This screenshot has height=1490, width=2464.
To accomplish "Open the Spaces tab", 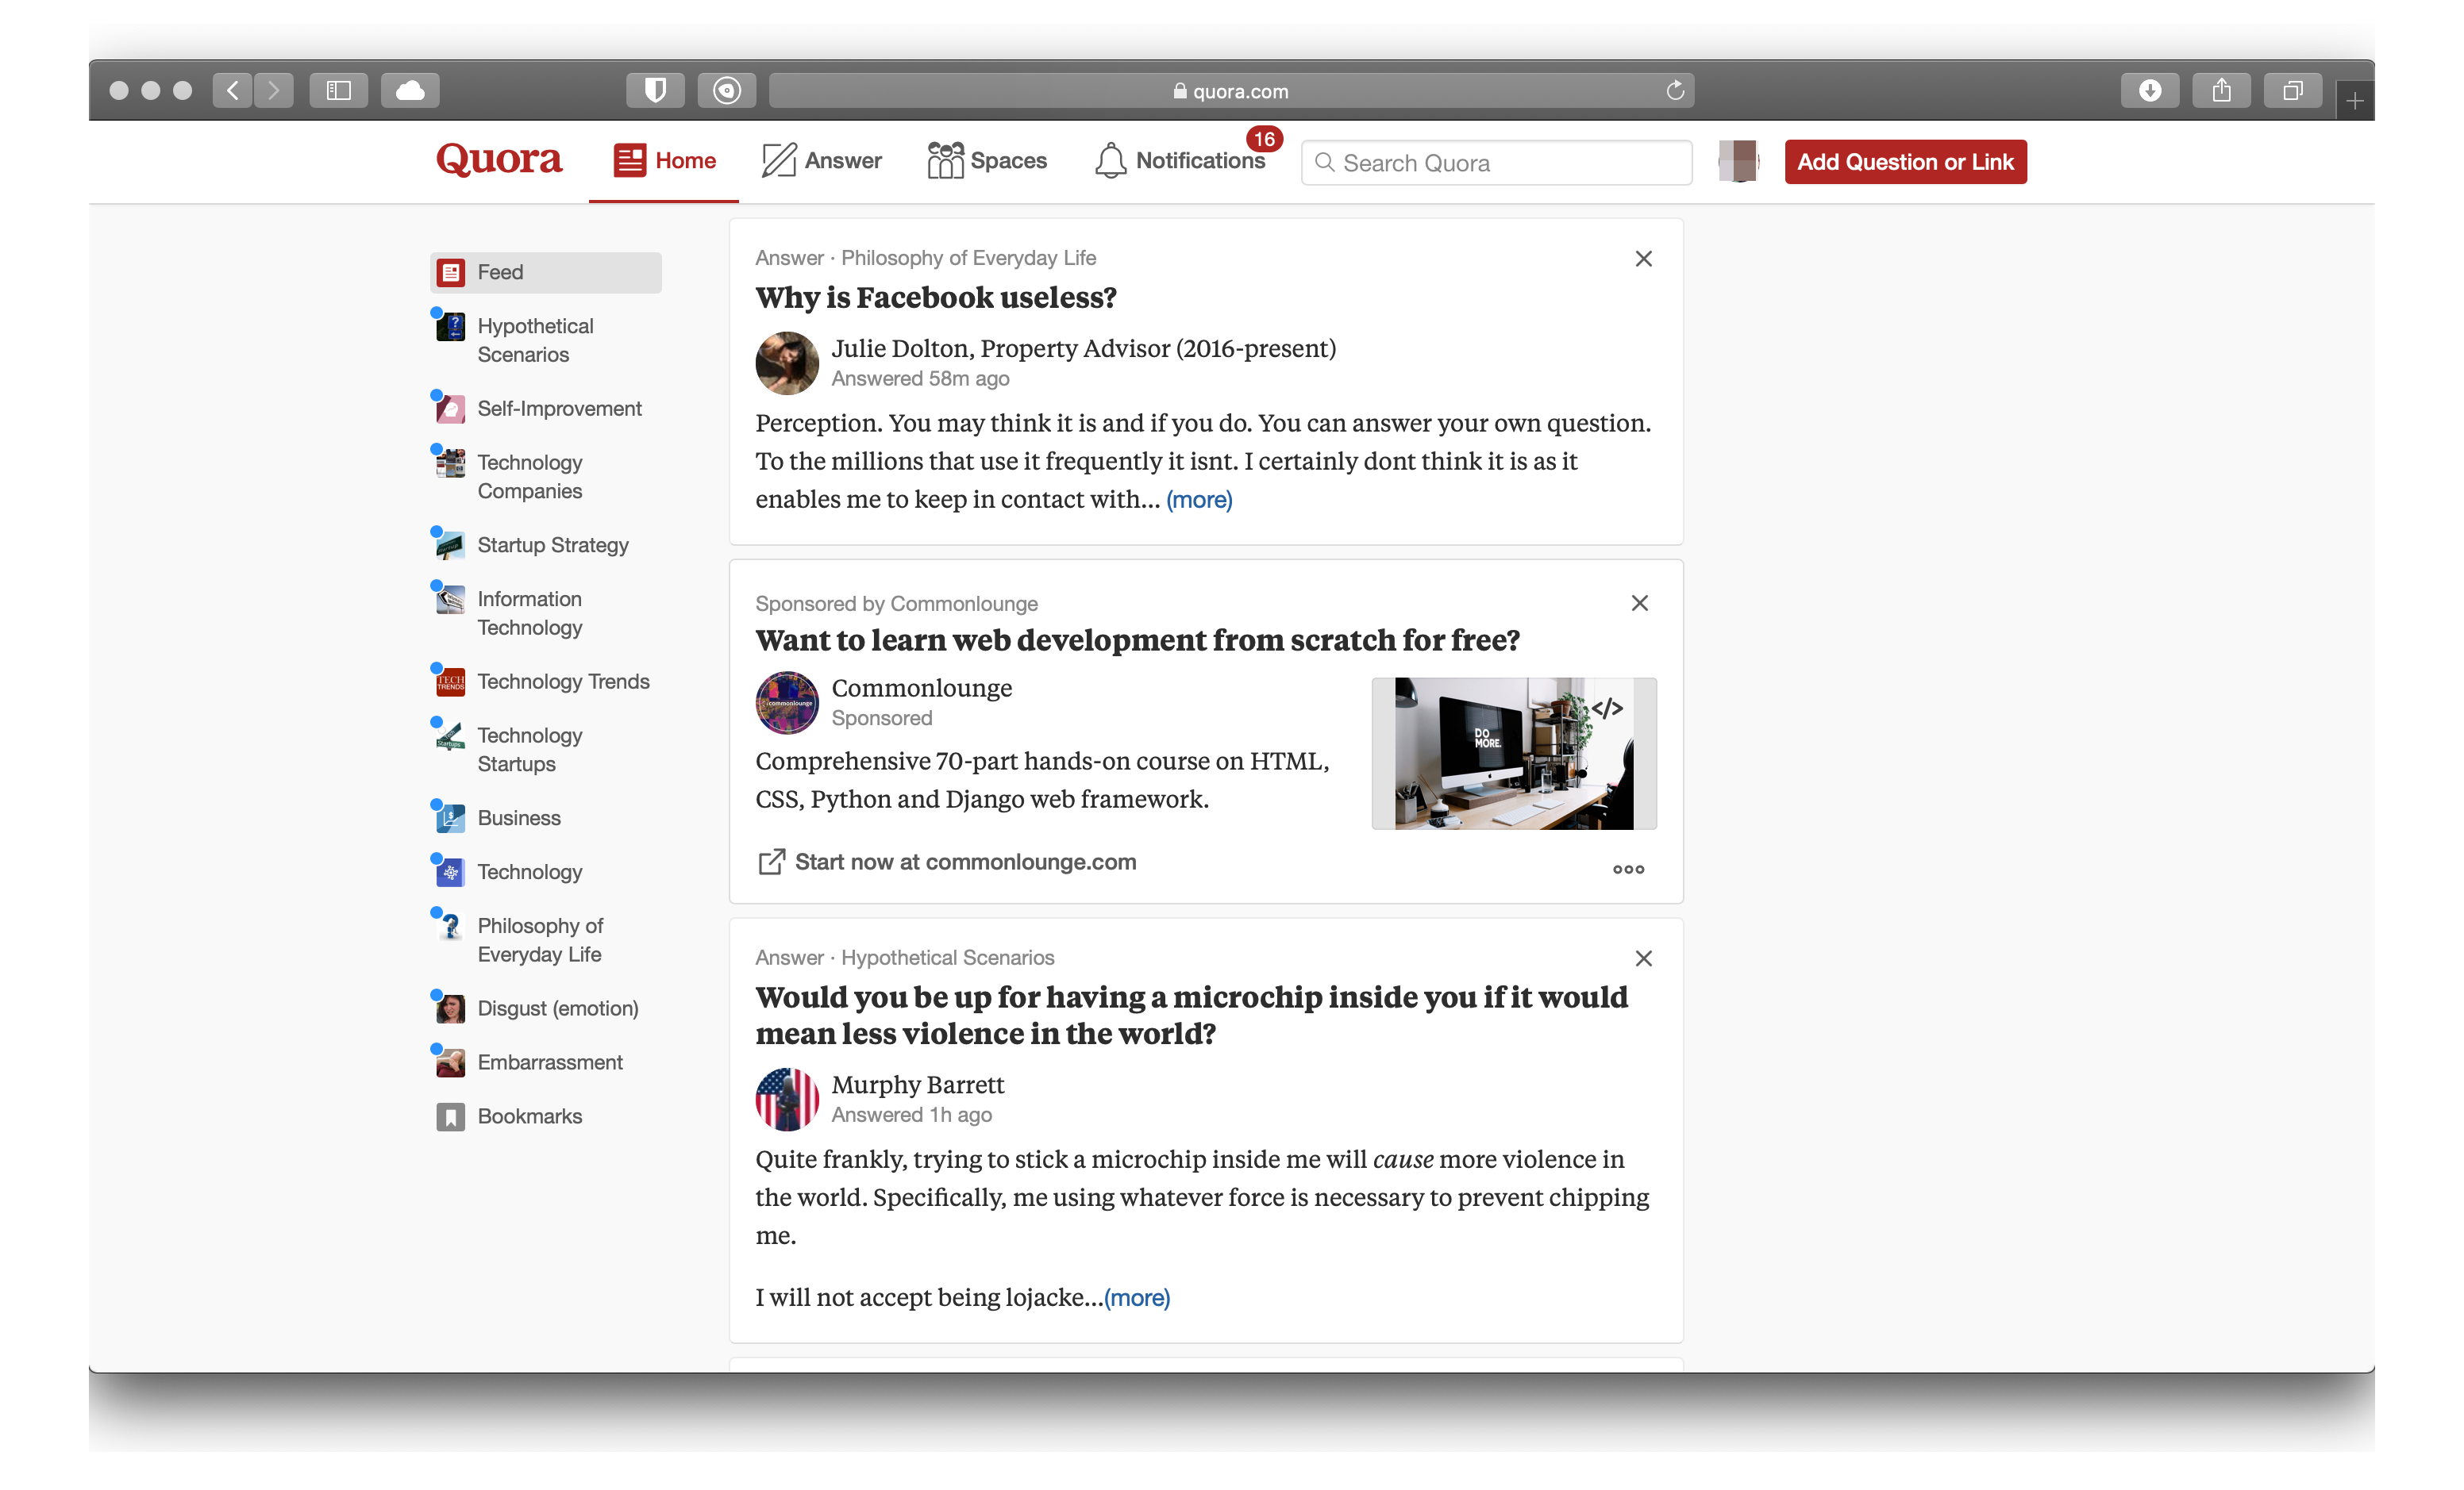I will pos(987,161).
